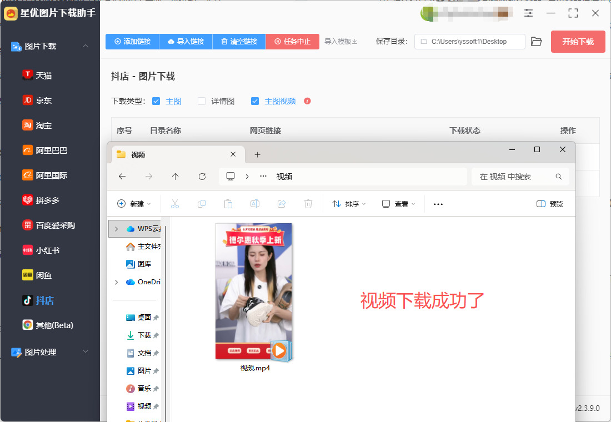Click the 在 视频 中搜索 search box
The height and width of the screenshot is (422, 611).
point(520,177)
